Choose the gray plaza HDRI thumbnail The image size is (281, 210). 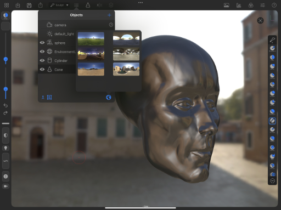point(126,54)
